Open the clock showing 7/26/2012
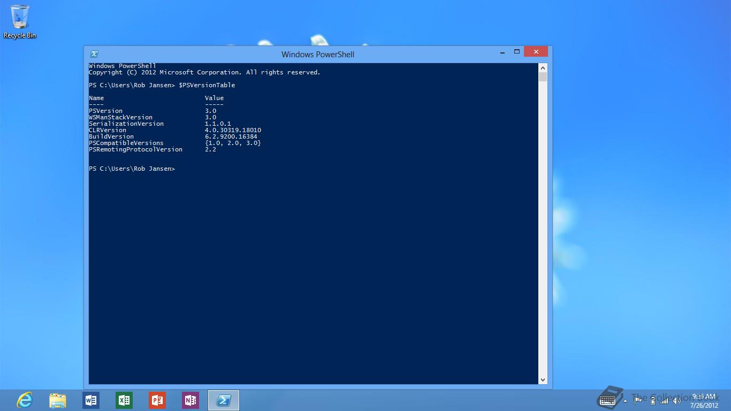Viewport: 731px width, 411px height. (x=704, y=401)
